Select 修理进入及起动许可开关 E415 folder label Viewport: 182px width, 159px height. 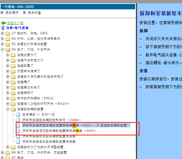(x=43, y=104)
